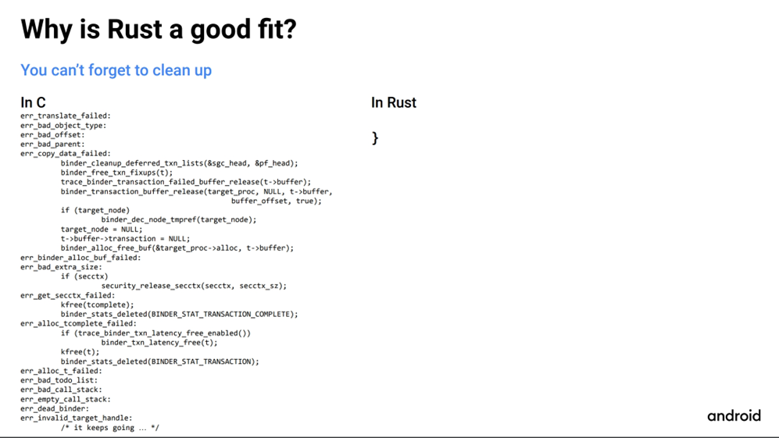The width and height of the screenshot is (779, 438).
Task: Click the "In C" heading
Action: tap(33, 102)
